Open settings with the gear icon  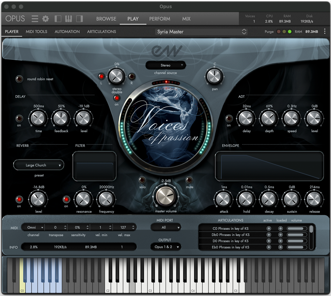[x=45, y=19]
